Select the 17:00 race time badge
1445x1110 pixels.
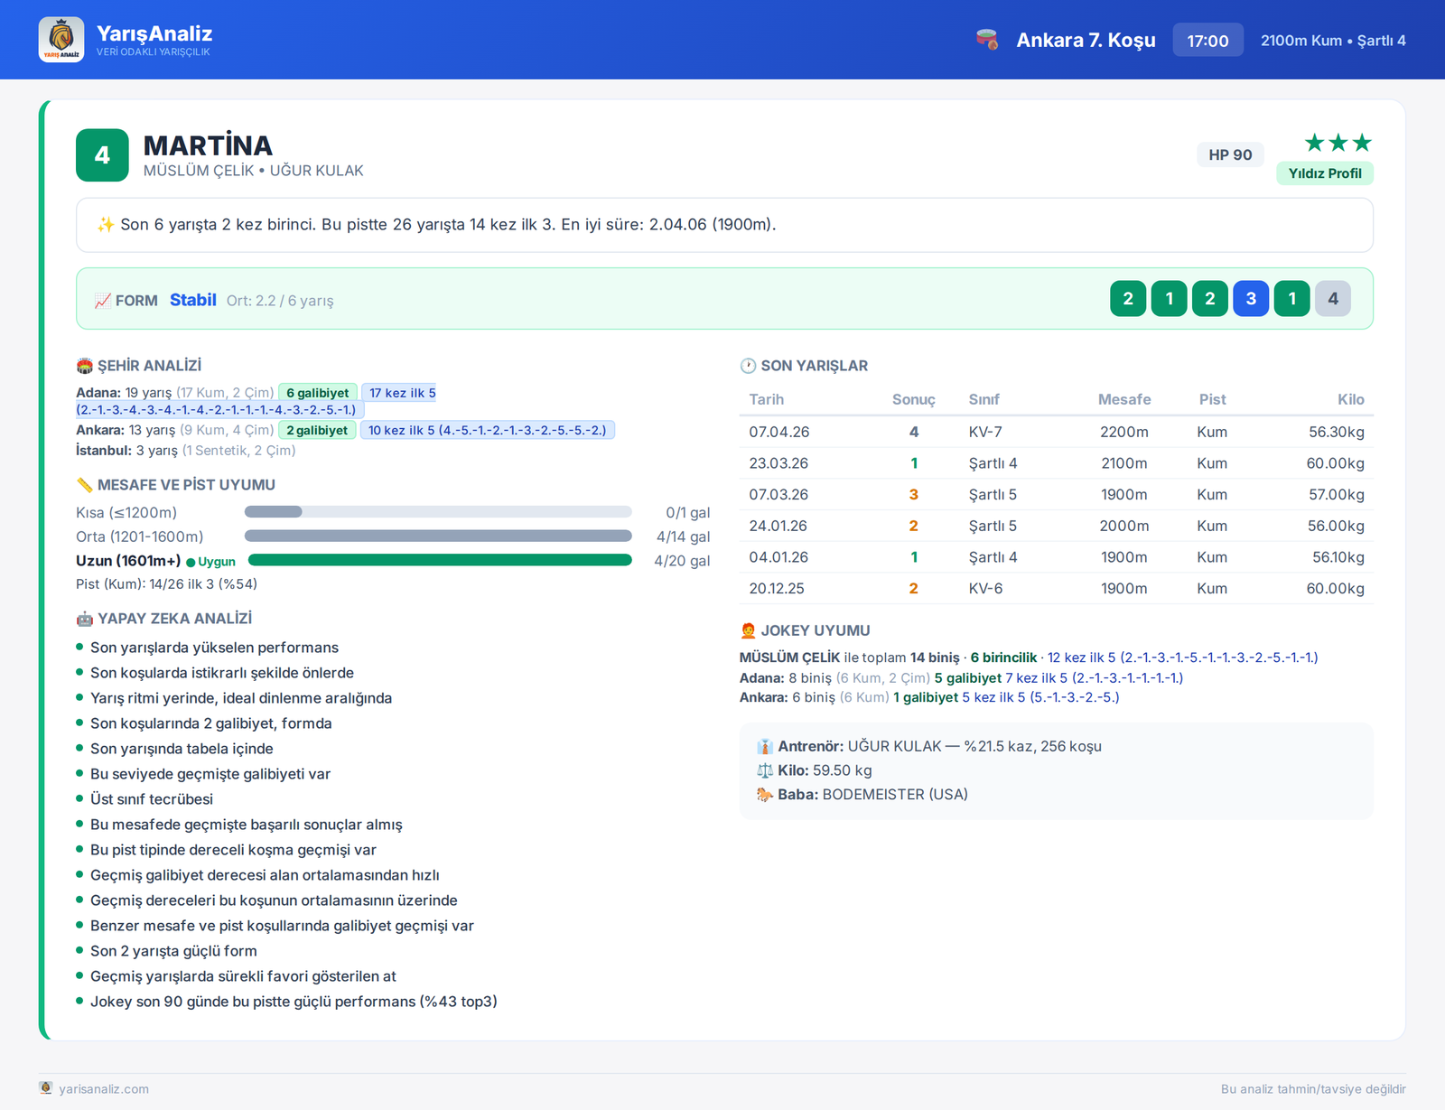pos(1207,40)
